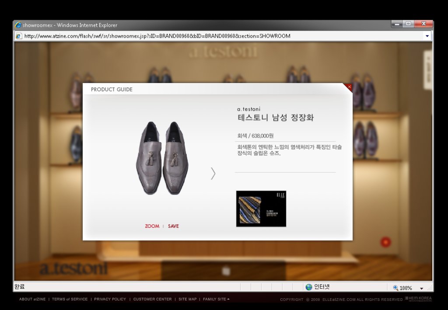448x310 pixels.
Task: Close the Product Guide popup with the red X
Action: coord(349,87)
